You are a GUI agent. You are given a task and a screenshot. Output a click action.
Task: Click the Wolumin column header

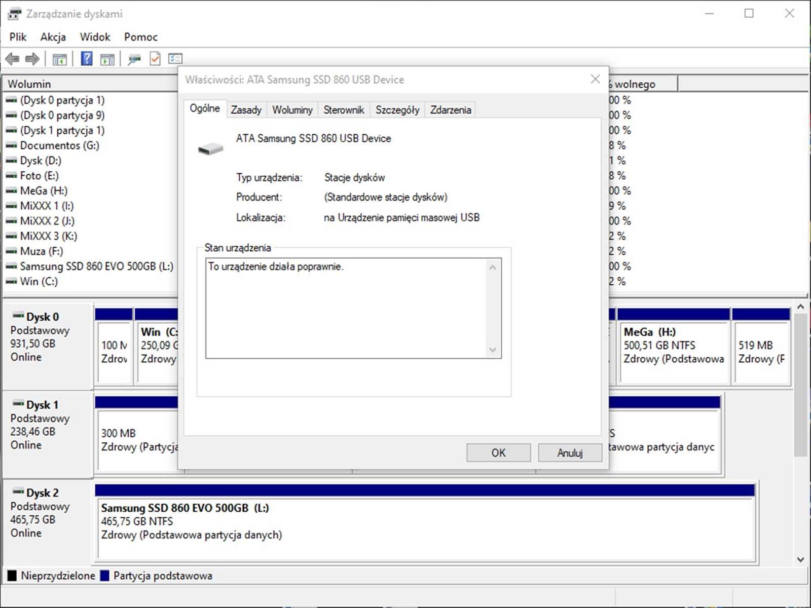pos(90,84)
